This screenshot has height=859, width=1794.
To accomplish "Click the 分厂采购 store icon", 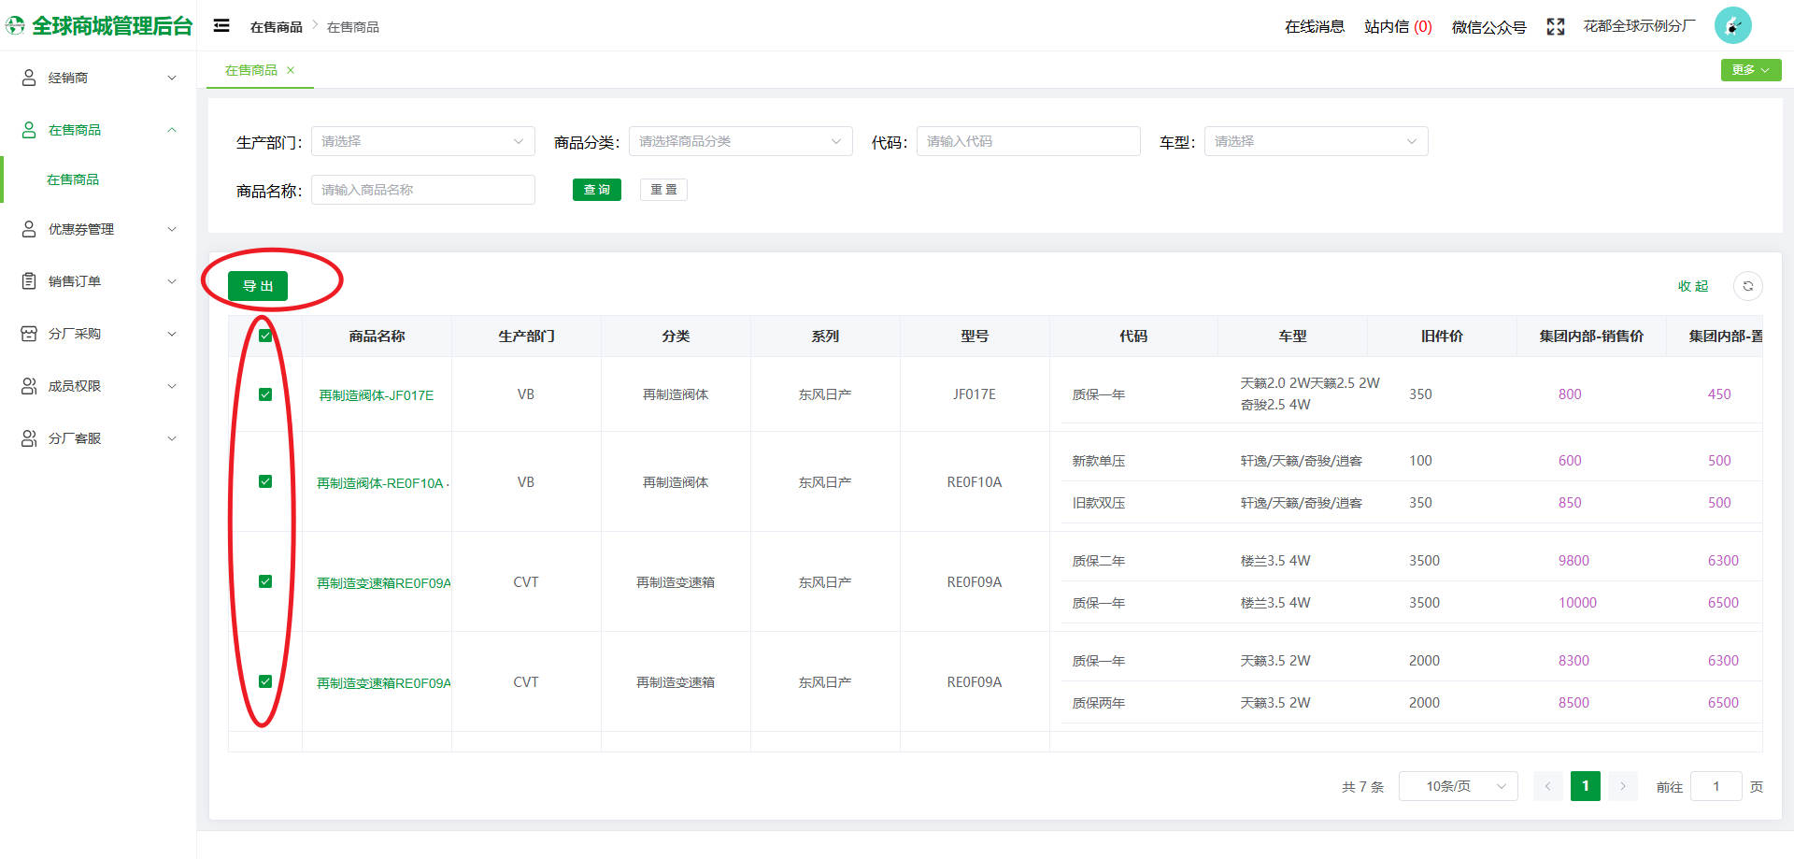I will click(29, 334).
